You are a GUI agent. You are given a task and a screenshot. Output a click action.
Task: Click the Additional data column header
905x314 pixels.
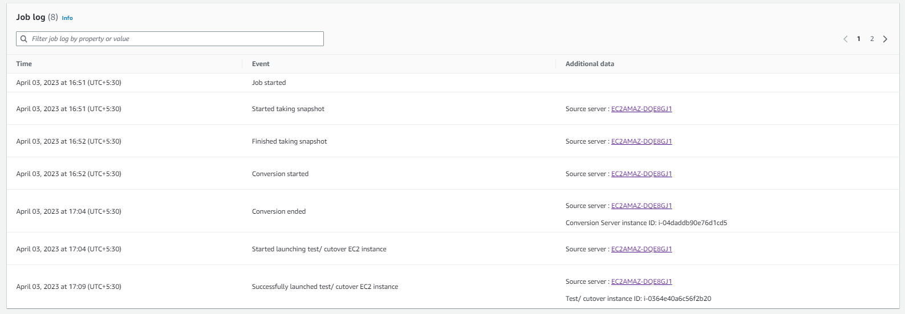click(590, 64)
